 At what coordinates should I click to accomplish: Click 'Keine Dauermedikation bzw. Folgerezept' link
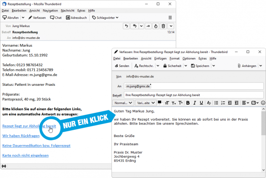[36, 146]
